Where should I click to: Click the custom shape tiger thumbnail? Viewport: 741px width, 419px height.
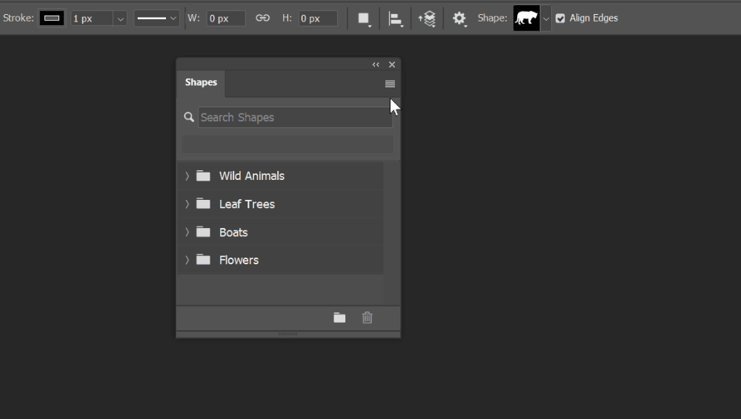tap(526, 19)
